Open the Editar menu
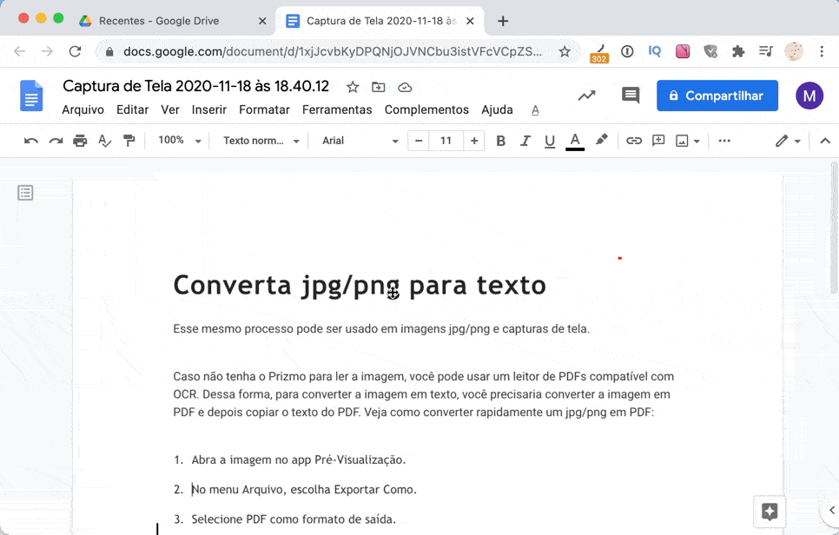 tap(133, 109)
